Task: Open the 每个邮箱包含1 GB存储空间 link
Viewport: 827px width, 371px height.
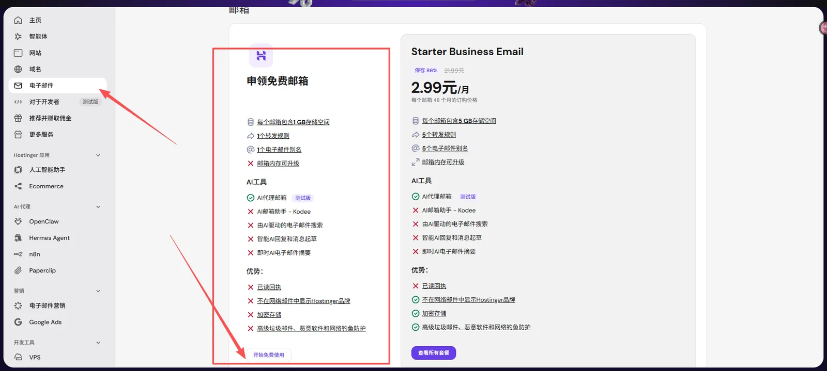Action: point(293,122)
